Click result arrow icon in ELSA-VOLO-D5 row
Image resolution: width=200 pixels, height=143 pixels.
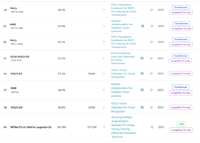tap(152, 58)
